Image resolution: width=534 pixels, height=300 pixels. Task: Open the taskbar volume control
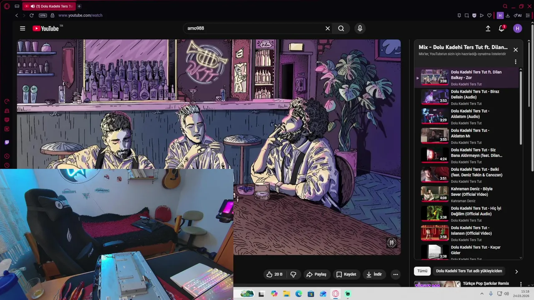click(506, 294)
